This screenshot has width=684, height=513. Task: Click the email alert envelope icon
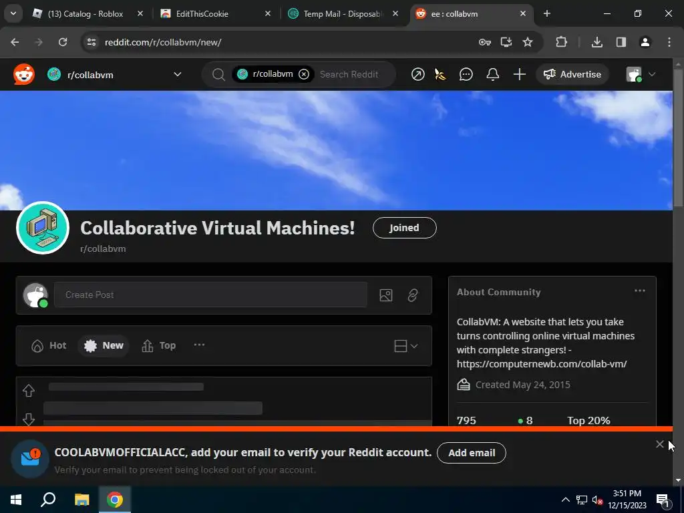(x=31, y=458)
